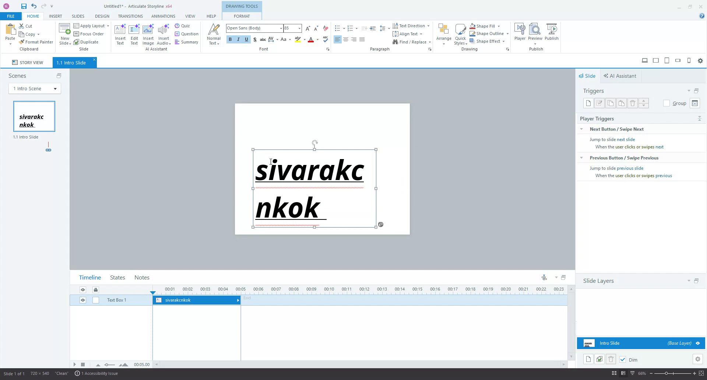Viewport: 707px width, 380px height.
Task: Expand the font size dropdown
Action: [299, 28]
